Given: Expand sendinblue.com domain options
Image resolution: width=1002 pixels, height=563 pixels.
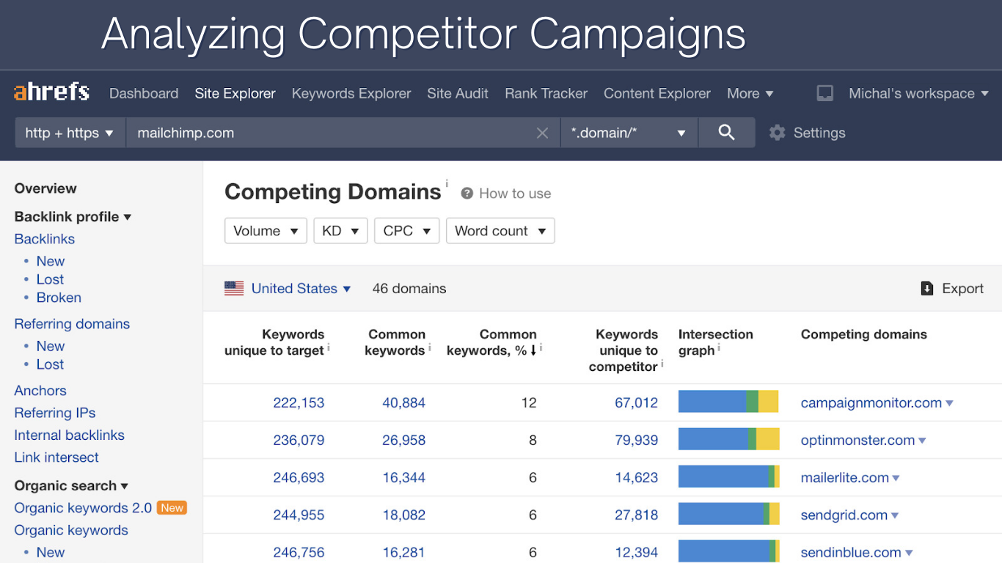Looking at the screenshot, I should (910, 553).
